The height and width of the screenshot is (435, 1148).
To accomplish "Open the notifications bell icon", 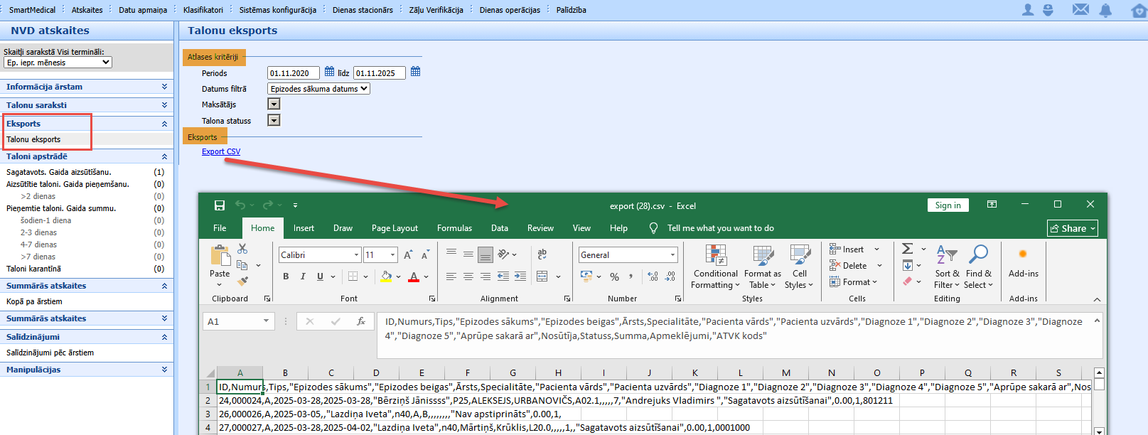I will pos(1105,10).
